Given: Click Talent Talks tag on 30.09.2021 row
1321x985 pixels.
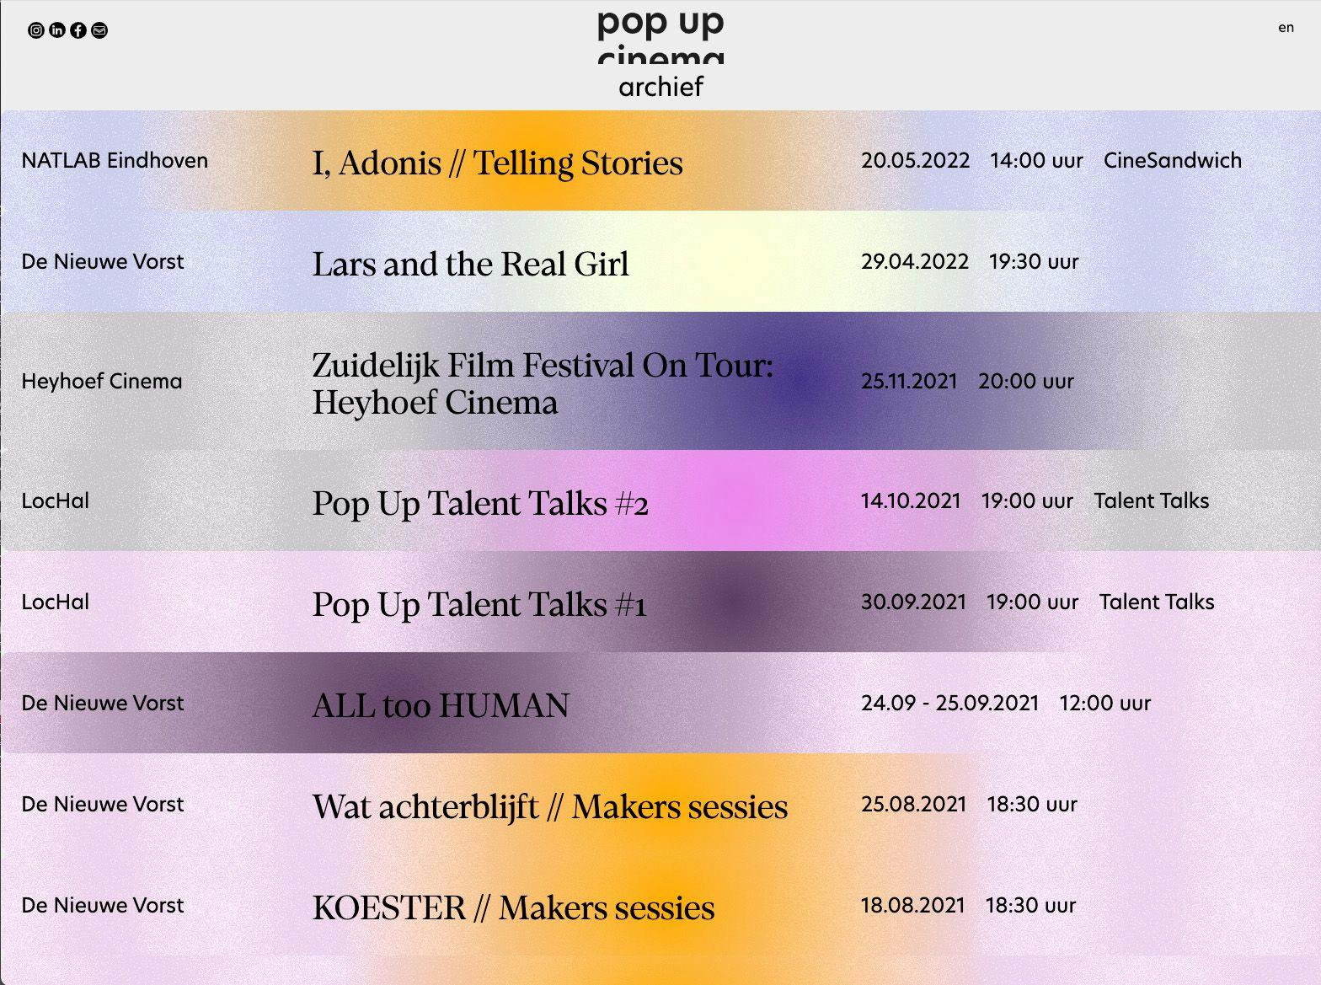Looking at the screenshot, I should pos(1156,602).
